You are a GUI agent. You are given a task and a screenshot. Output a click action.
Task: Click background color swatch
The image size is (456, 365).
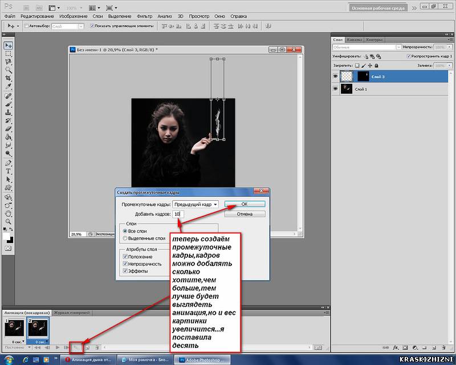tap(11, 240)
